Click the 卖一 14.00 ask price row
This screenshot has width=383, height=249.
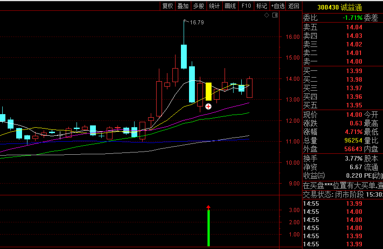[342, 61]
